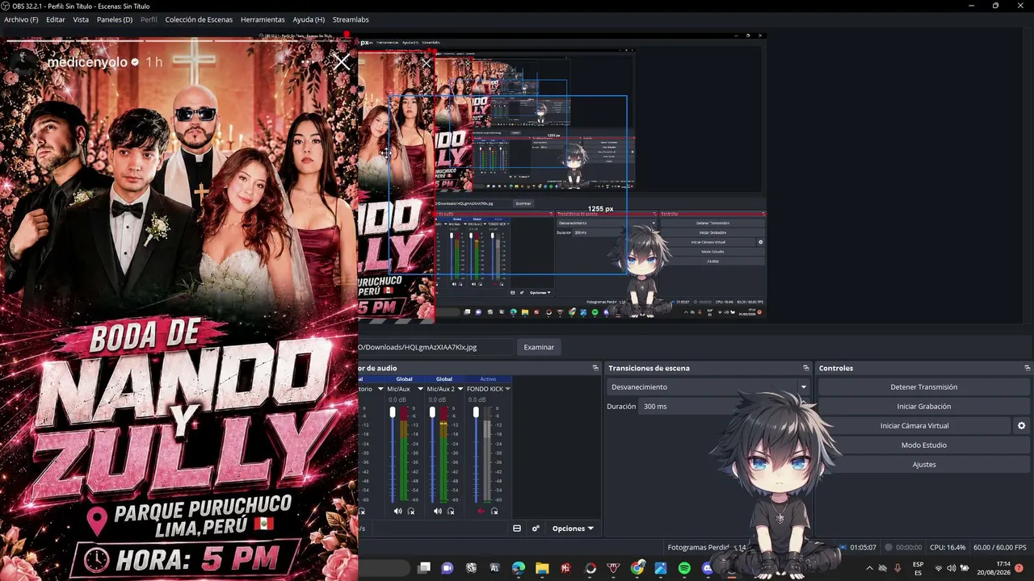Enable Modo Estudio
Viewport: 1034px width, 581px height.
(923, 445)
